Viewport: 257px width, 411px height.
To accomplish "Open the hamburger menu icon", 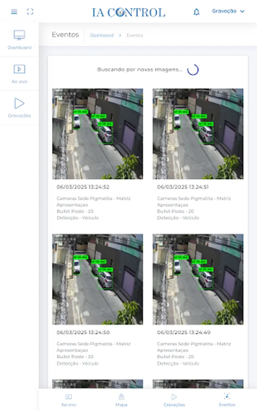I will [14, 11].
